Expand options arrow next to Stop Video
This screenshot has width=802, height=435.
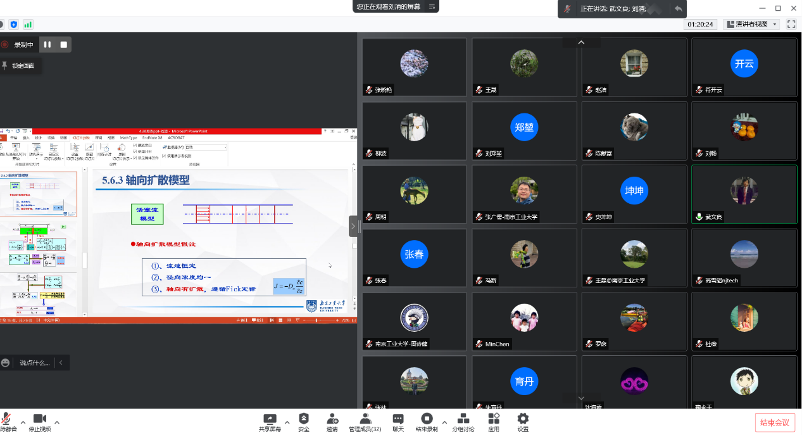[57, 422]
